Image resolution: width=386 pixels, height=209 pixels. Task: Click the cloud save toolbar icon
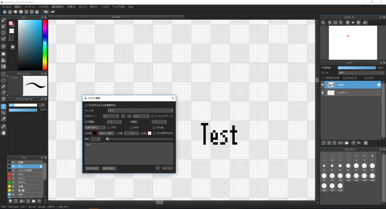point(5,12)
